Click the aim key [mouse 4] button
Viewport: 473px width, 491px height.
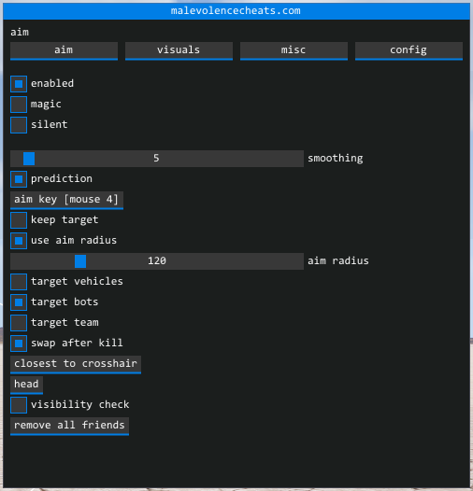[x=66, y=201]
